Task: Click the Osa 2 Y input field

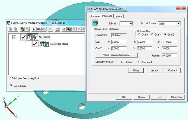Action: (x=145, y=48)
